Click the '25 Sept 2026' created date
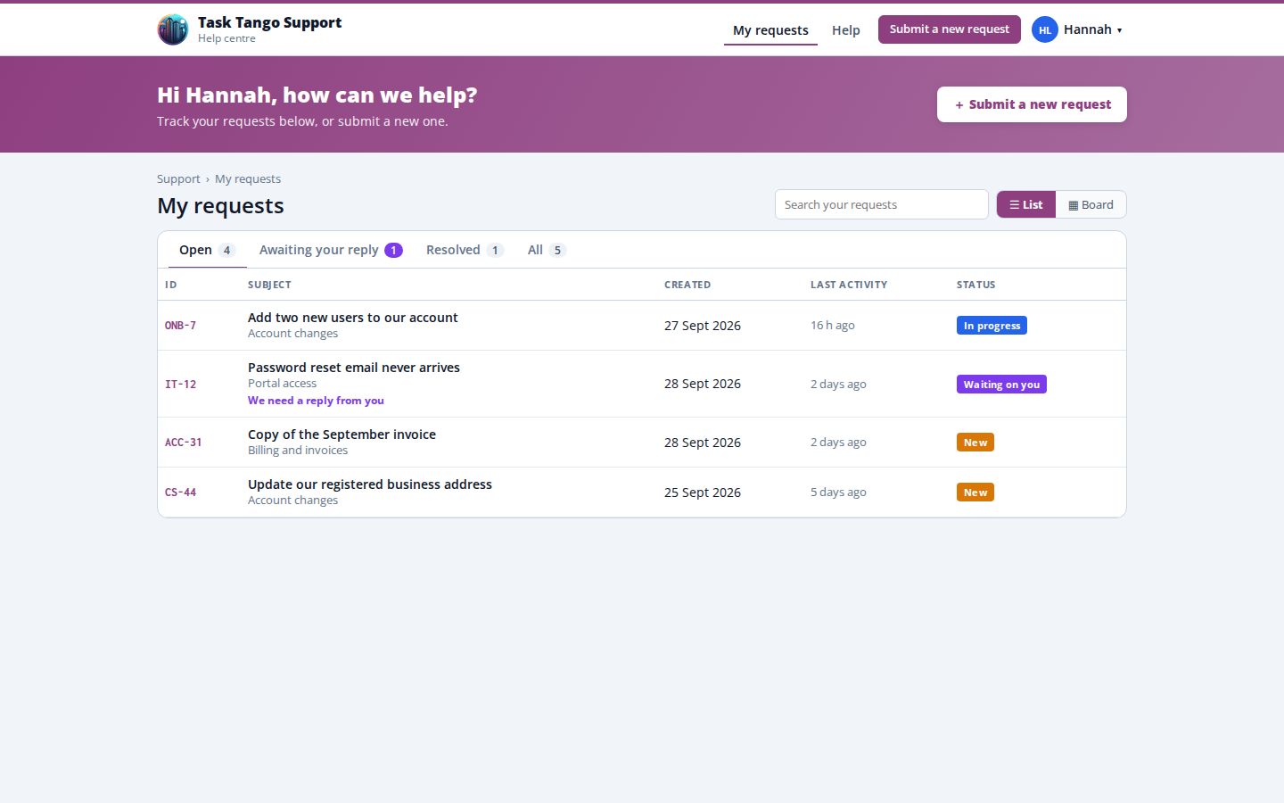 click(x=703, y=493)
